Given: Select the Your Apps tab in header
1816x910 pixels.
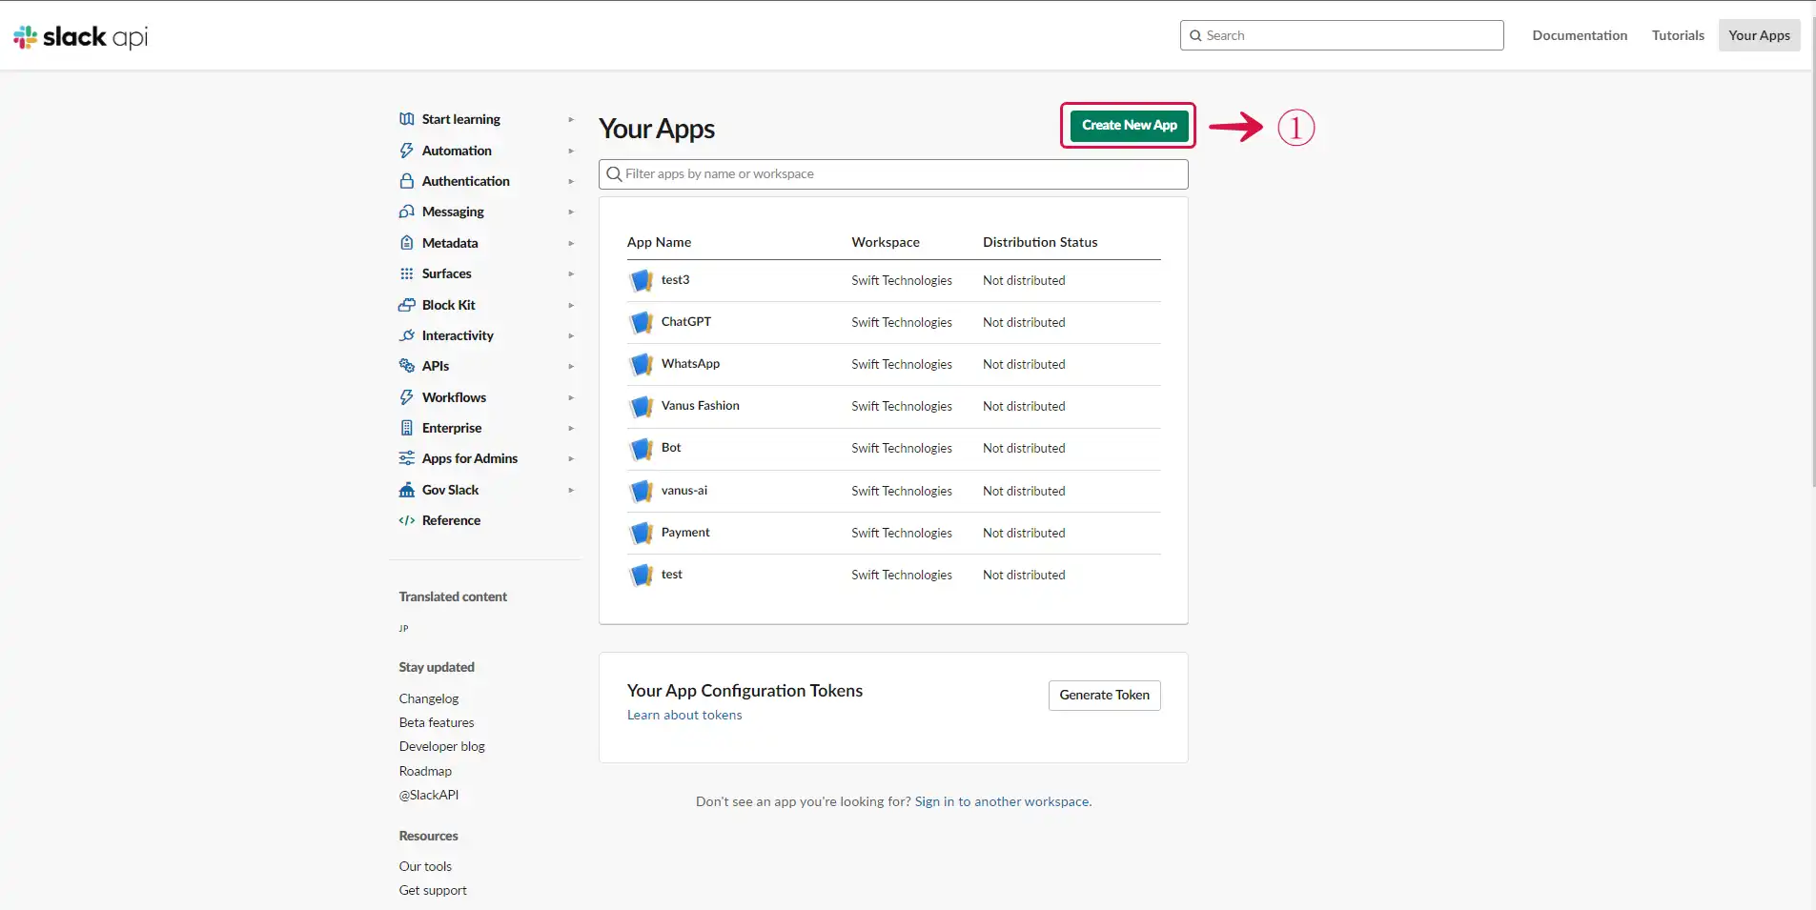Looking at the screenshot, I should [1759, 35].
